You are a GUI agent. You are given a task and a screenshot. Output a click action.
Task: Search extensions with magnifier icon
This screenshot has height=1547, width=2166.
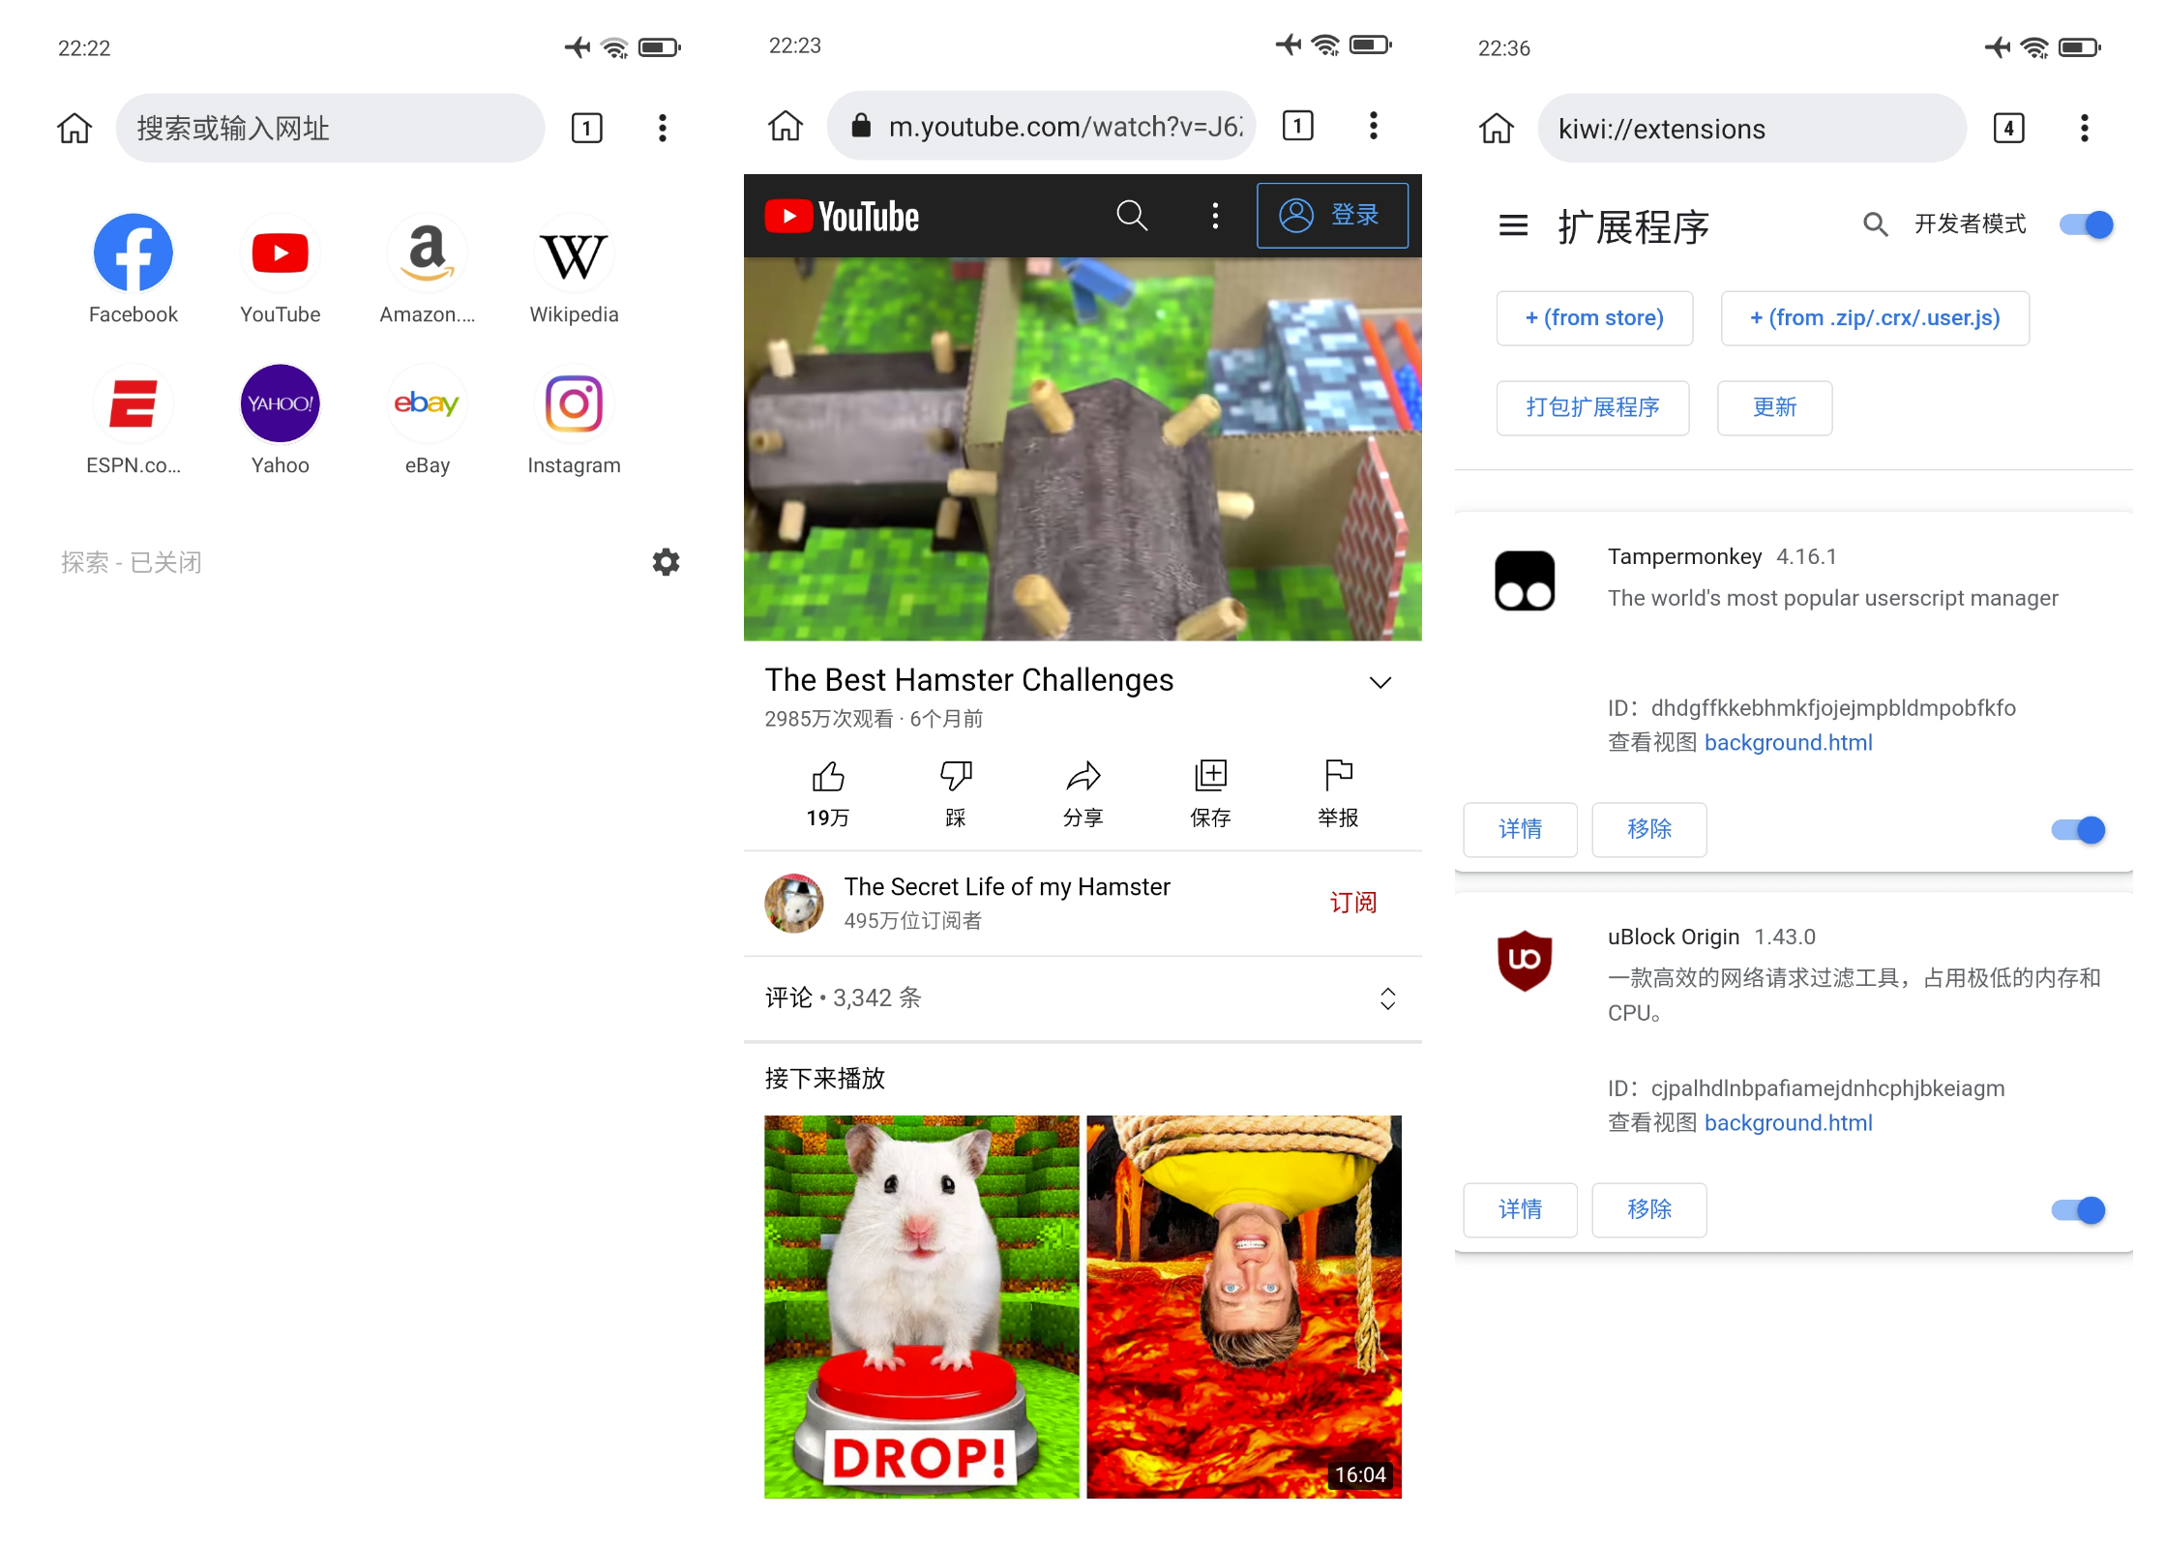pyautogui.click(x=1875, y=224)
